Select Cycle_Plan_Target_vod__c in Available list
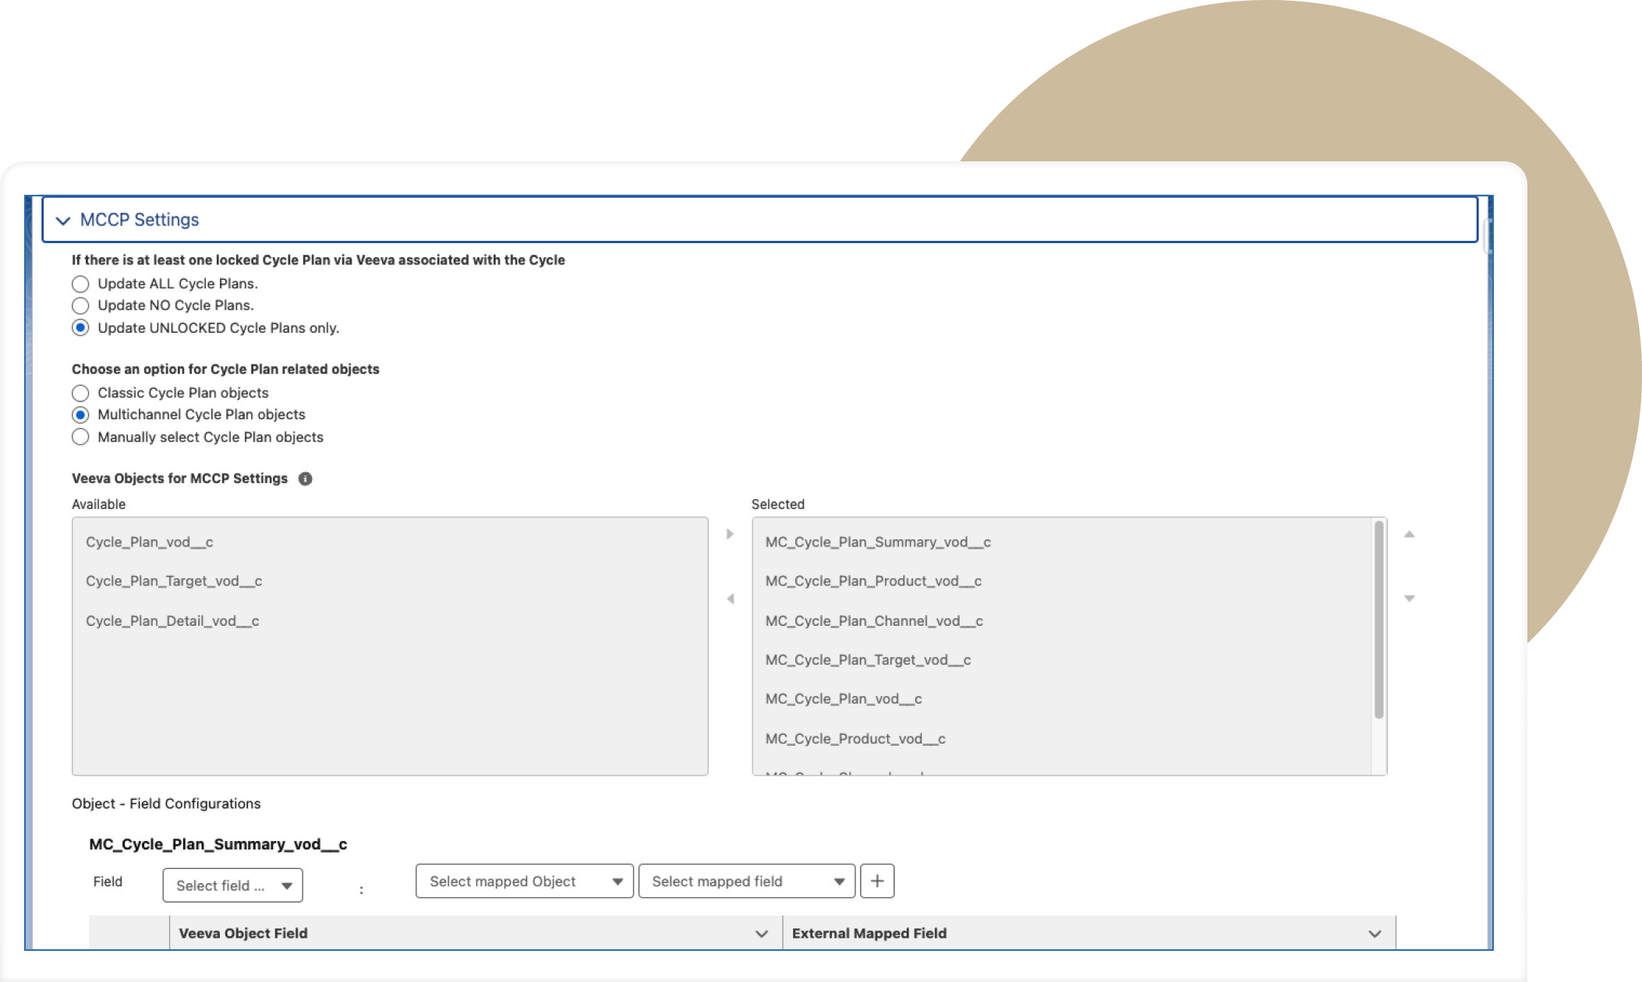This screenshot has width=1642, height=982. point(174,581)
